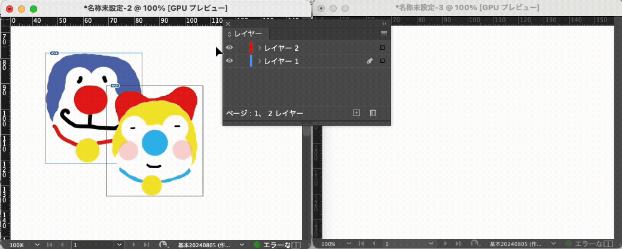Viewport: 622px width, 249px height.
Task: Click the trash icon to delete selected layer
Action: [x=373, y=113]
